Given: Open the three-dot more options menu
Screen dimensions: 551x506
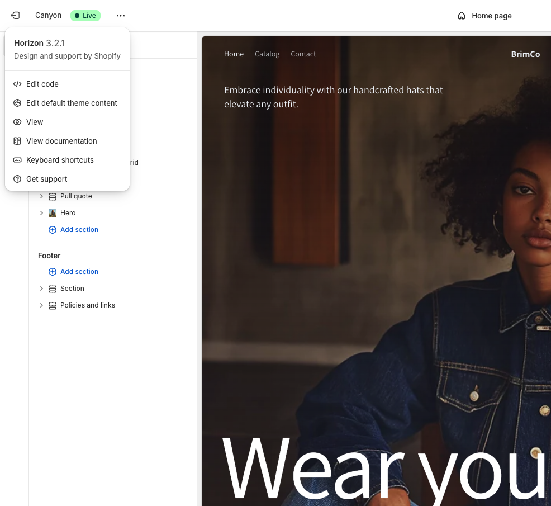Looking at the screenshot, I should pyautogui.click(x=120, y=15).
